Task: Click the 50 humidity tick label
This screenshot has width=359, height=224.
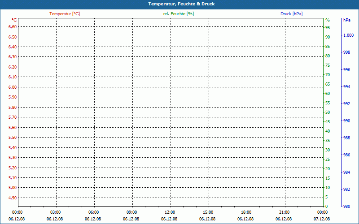Action: (x=328, y=112)
